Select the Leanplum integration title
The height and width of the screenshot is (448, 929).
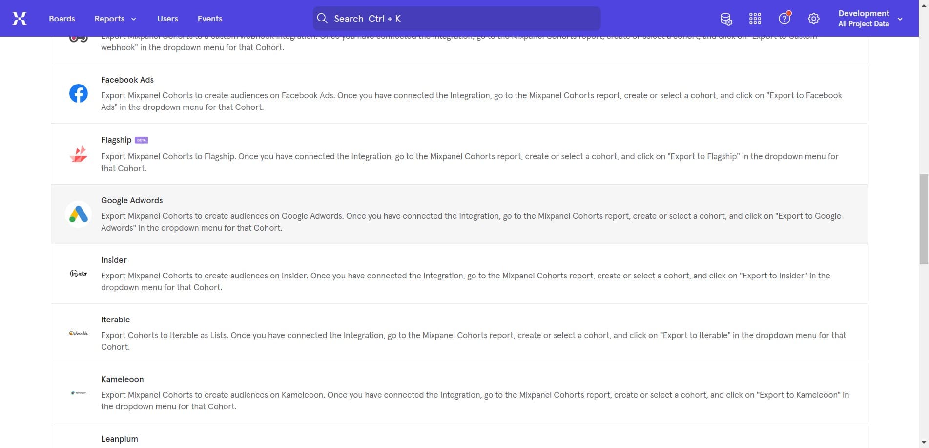click(x=120, y=439)
